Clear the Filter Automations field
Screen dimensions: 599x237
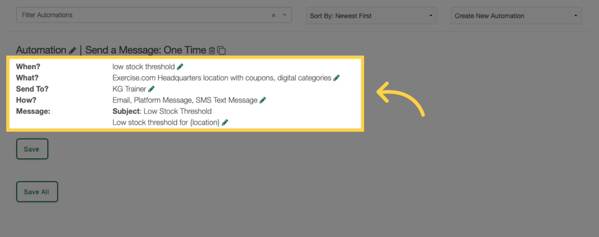point(274,15)
